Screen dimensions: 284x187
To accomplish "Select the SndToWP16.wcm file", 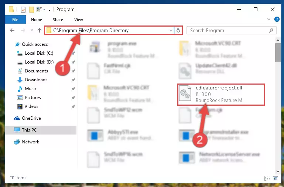I will 115,159.
